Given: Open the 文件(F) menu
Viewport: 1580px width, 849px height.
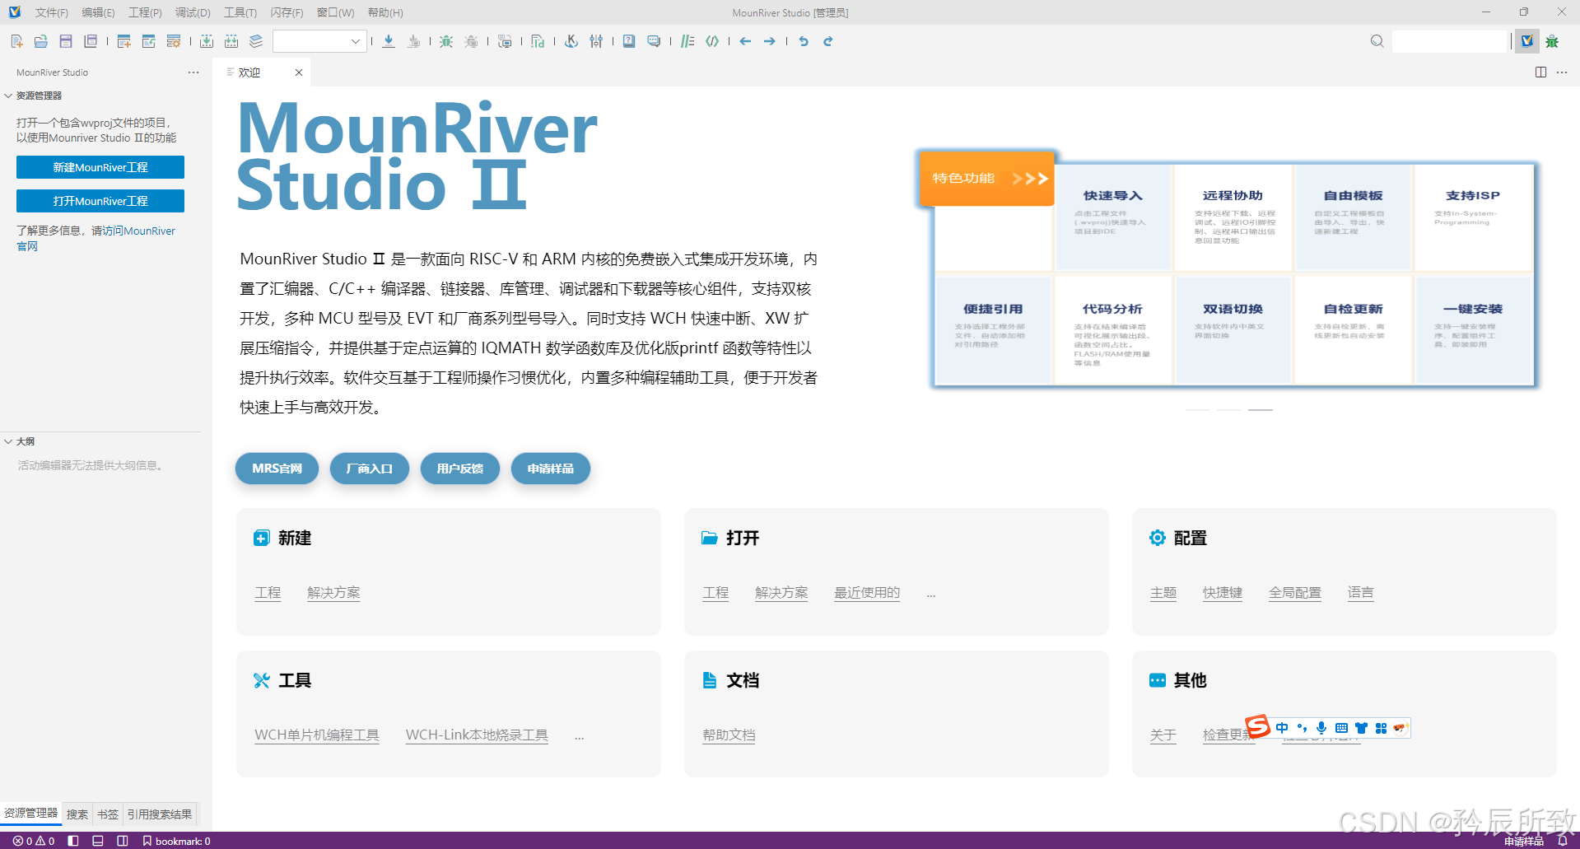Looking at the screenshot, I should [52, 12].
